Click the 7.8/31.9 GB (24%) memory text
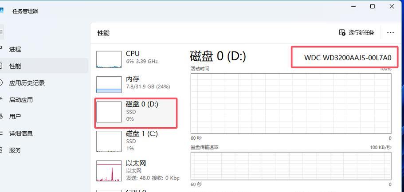This screenshot has width=404, height=192. click(x=148, y=87)
